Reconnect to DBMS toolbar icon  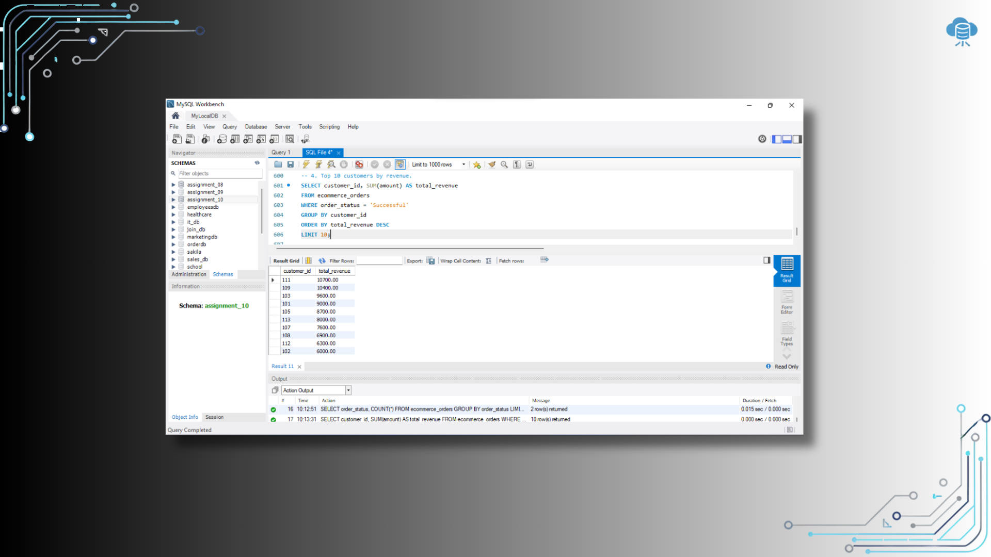306,139
